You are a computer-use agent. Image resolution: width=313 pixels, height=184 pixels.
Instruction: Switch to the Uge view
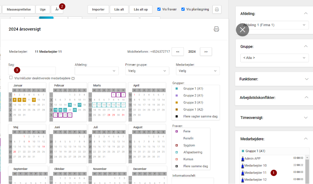(x=43, y=9)
